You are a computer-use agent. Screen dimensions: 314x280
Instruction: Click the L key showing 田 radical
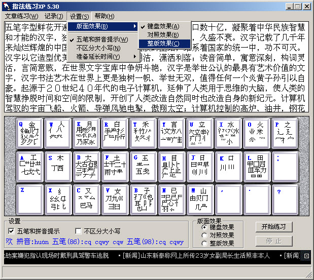tap(257, 166)
